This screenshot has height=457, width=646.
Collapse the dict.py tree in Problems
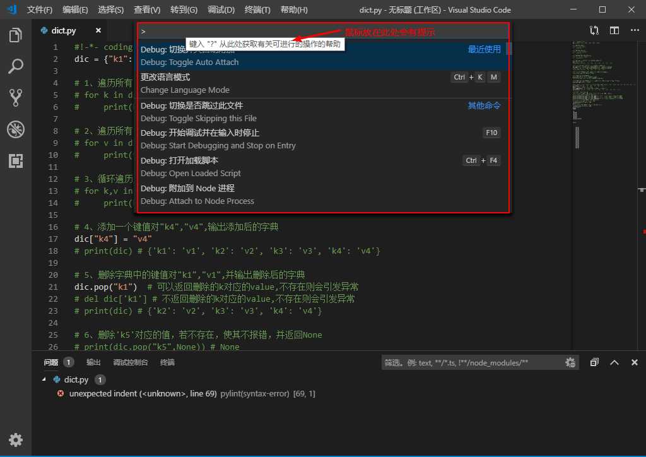[x=44, y=379]
